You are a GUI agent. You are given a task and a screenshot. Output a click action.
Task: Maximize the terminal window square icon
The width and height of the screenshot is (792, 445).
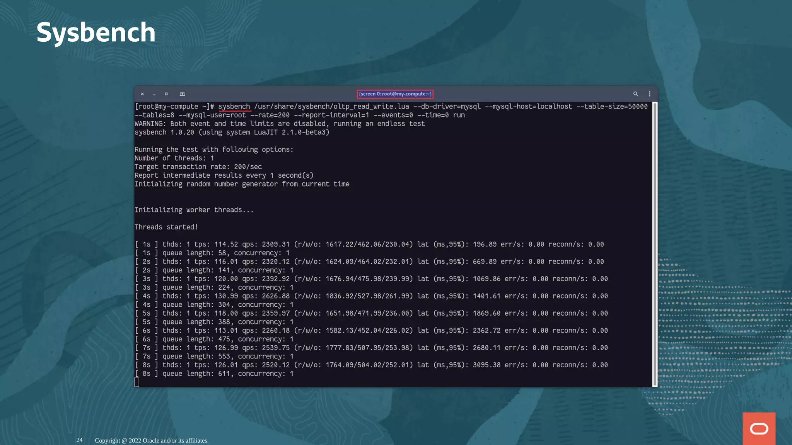[166, 94]
